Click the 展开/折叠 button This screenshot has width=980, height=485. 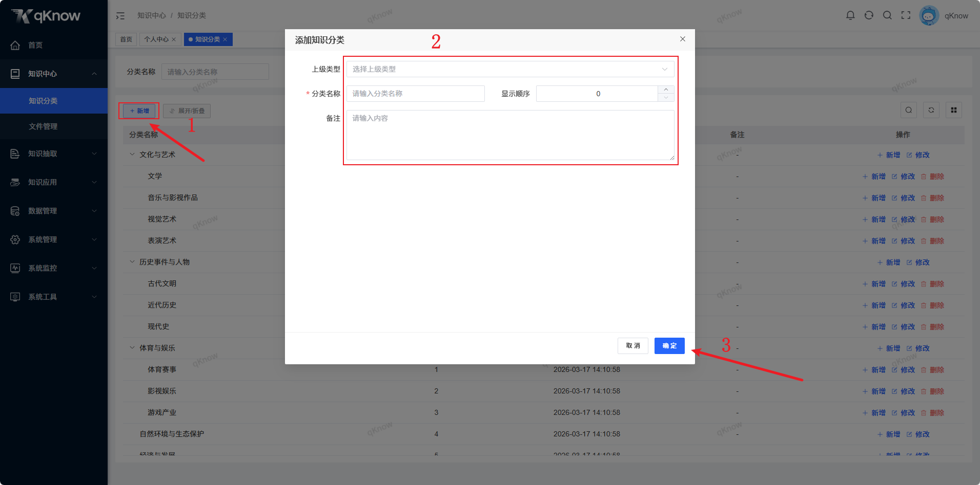pos(187,111)
